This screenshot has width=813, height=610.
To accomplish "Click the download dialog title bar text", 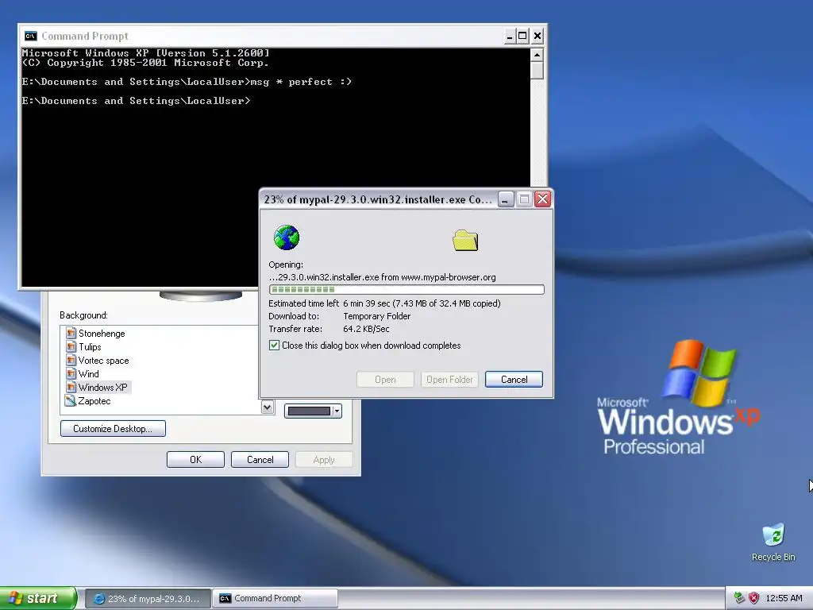I will [377, 199].
